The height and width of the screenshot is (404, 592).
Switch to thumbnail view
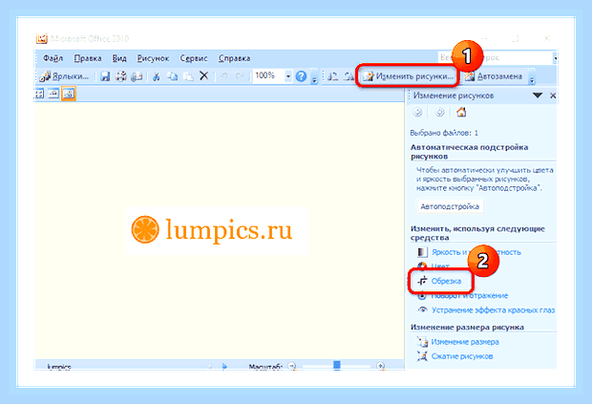click(x=39, y=94)
